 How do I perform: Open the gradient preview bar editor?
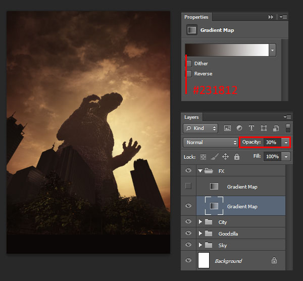[227, 50]
